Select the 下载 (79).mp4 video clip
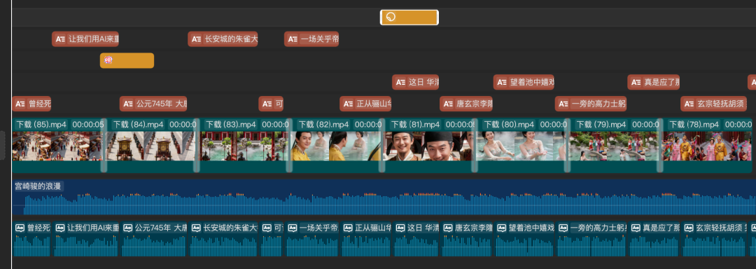 point(613,144)
